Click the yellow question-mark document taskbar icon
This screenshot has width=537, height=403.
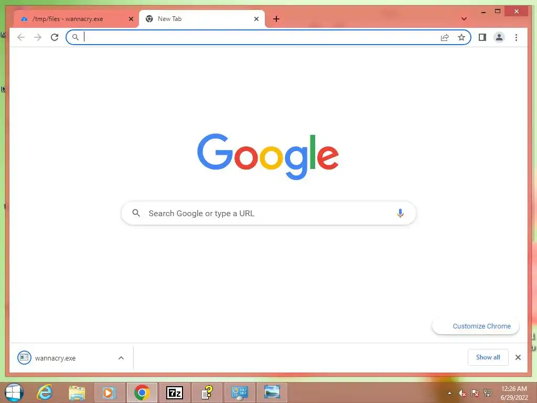207,393
